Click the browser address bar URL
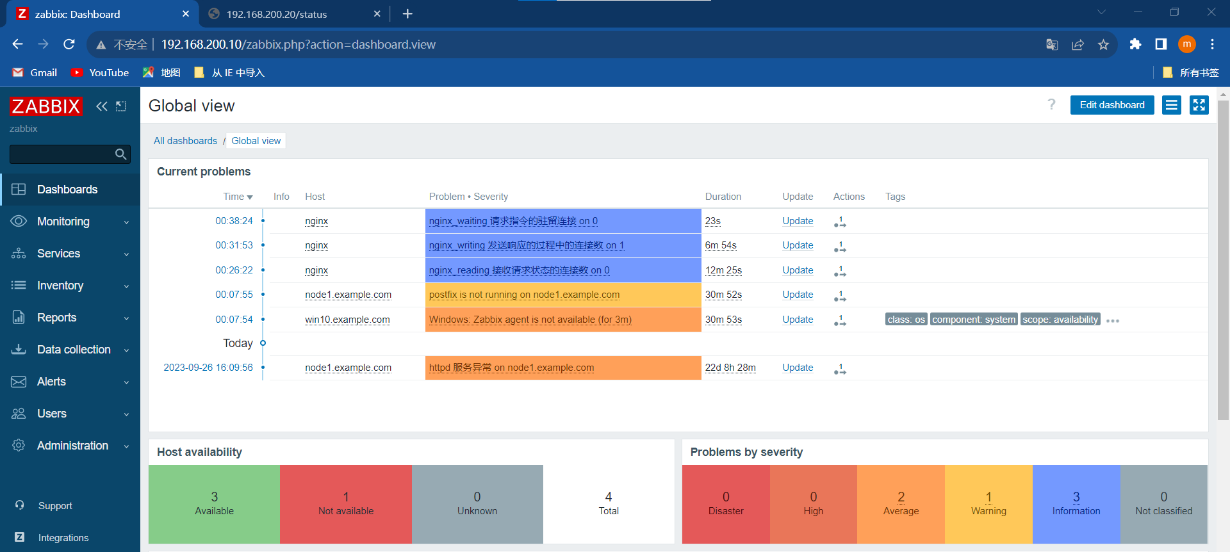Viewport: 1230px width, 552px height. pyautogui.click(x=298, y=44)
